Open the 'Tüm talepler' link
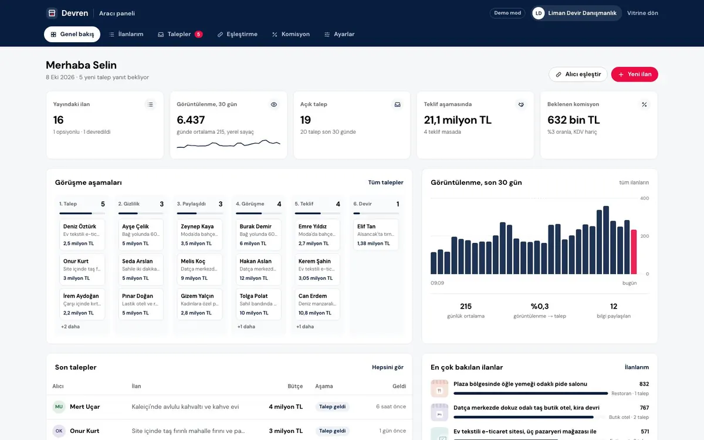This screenshot has height=440, width=704. [x=386, y=182]
